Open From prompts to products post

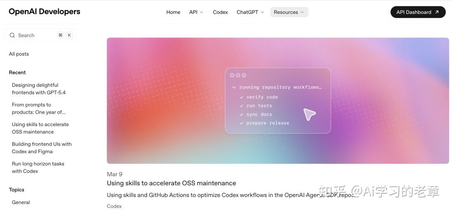(x=38, y=109)
